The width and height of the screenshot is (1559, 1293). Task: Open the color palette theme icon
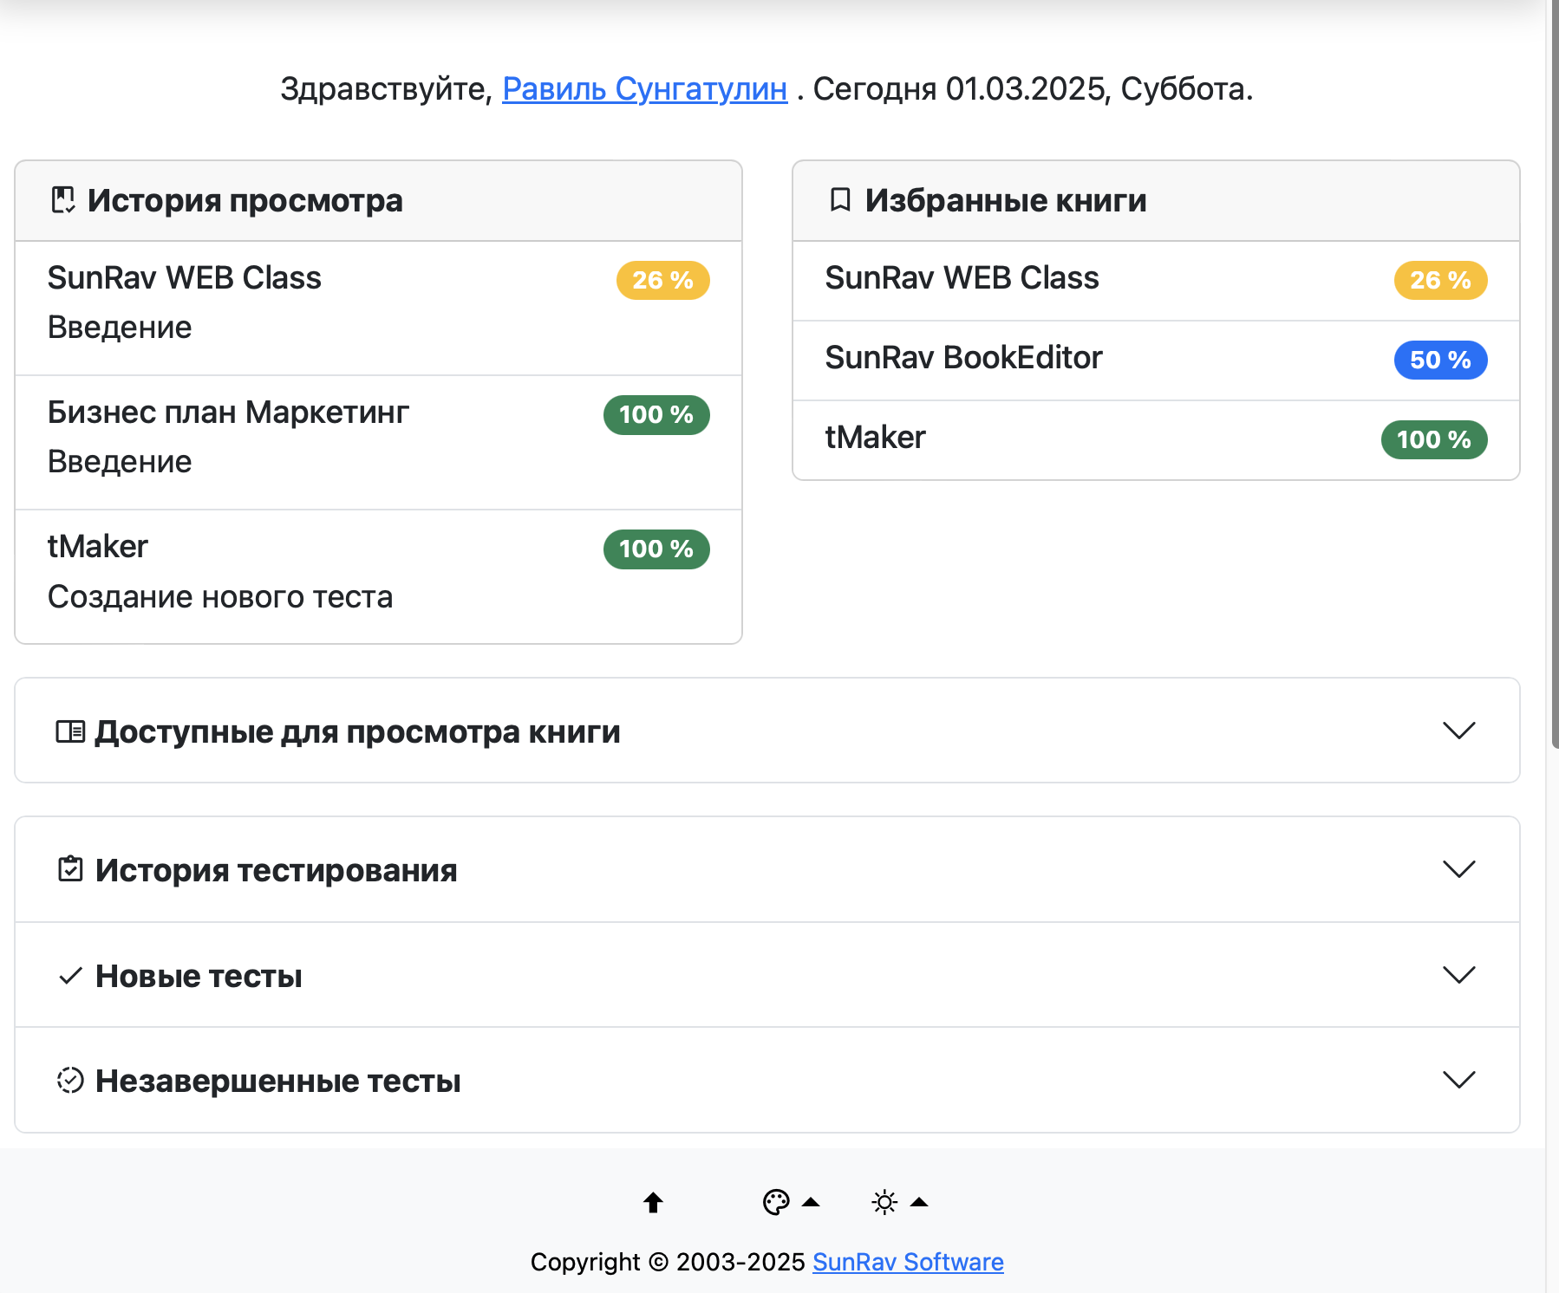click(x=775, y=1202)
